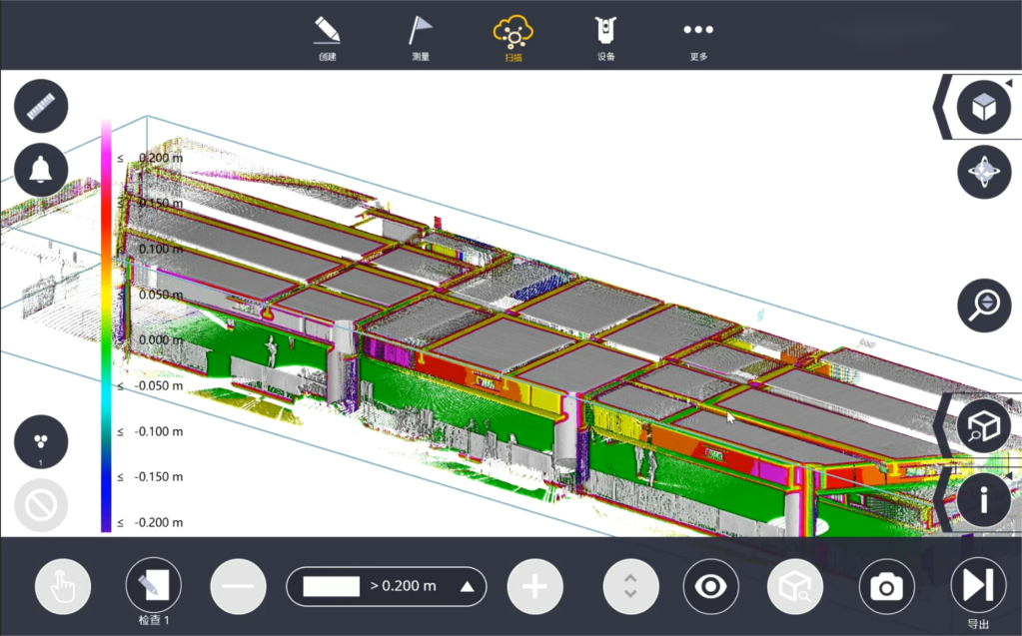Viewport: 1022px width, 636px height.
Task: Tap the touch select hand tool
Action: 63,586
